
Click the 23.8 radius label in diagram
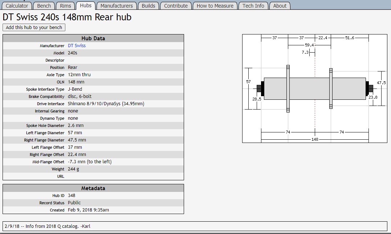tap(373, 97)
